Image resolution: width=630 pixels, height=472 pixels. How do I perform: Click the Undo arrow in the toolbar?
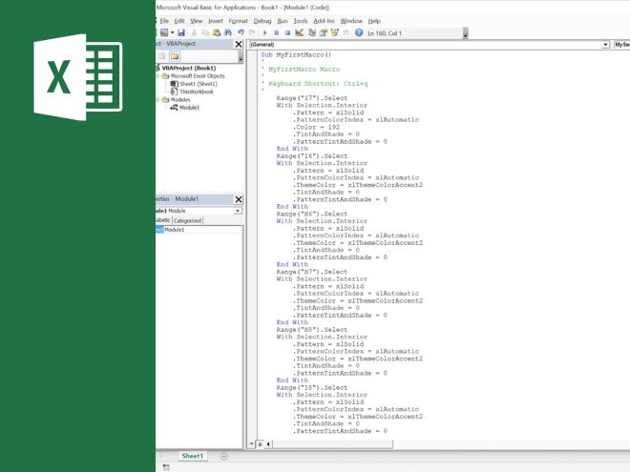240,32
